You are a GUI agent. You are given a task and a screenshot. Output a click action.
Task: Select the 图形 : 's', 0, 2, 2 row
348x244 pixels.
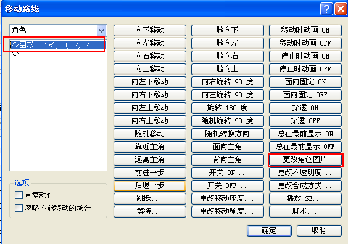tap(58, 45)
